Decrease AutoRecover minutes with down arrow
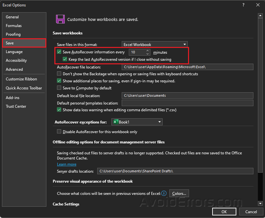This screenshot has width=265, height=218. pos(147,54)
